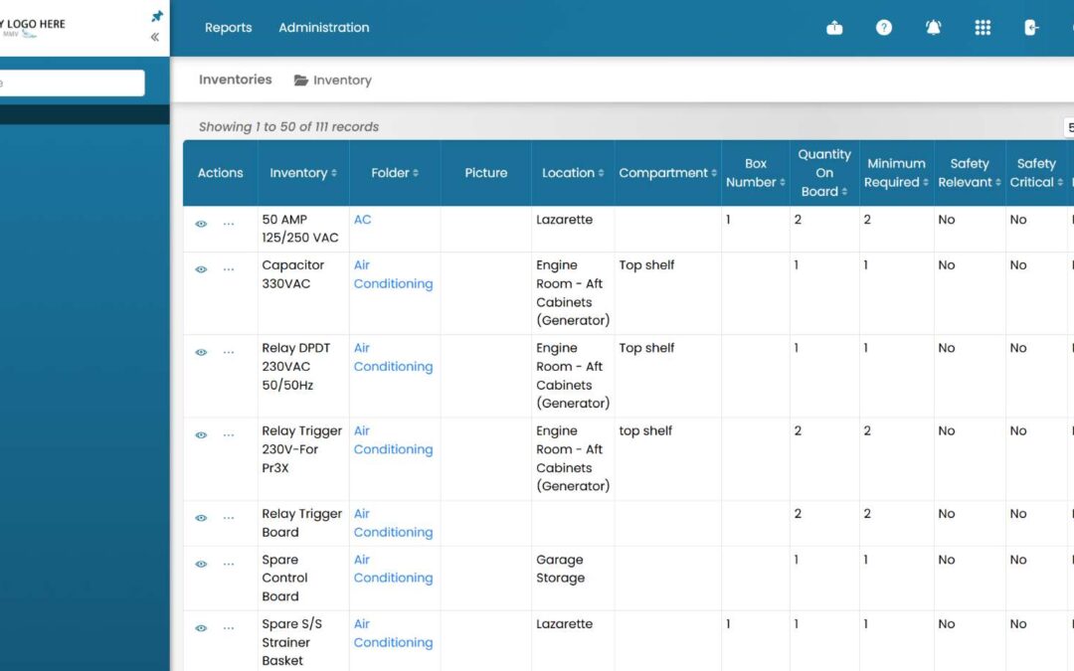Open the upload icon in top bar
The height and width of the screenshot is (671, 1074).
pyautogui.click(x=834, y=28)
